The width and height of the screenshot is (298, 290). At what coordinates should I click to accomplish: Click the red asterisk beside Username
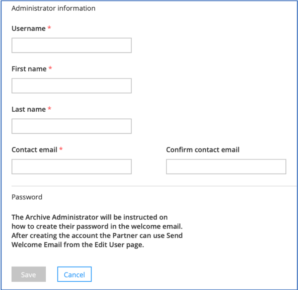[49, 28]
